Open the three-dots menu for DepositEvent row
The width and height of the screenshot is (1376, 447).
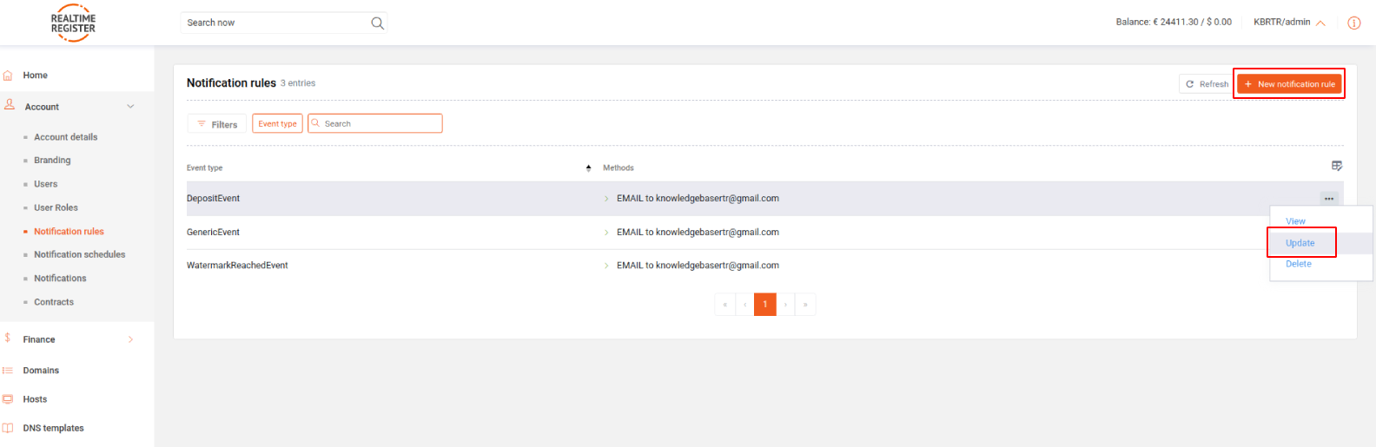[1329, 199]
